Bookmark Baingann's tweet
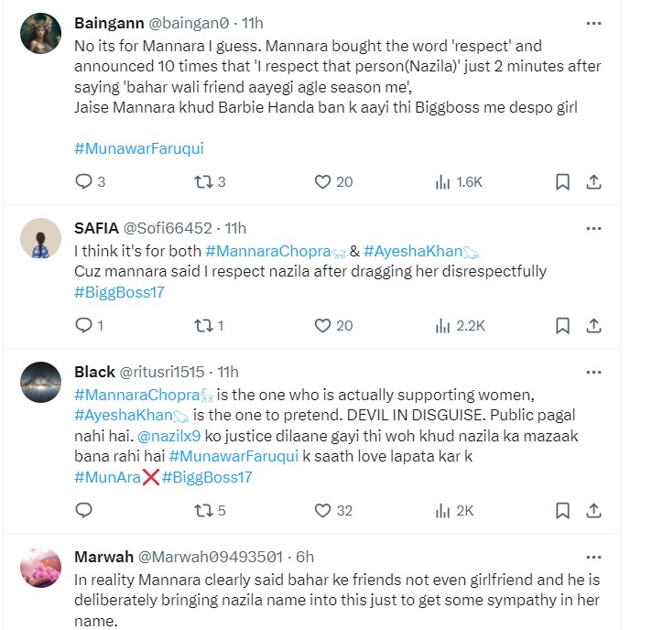Screen dimensions: 652x630 coord(563,182)
